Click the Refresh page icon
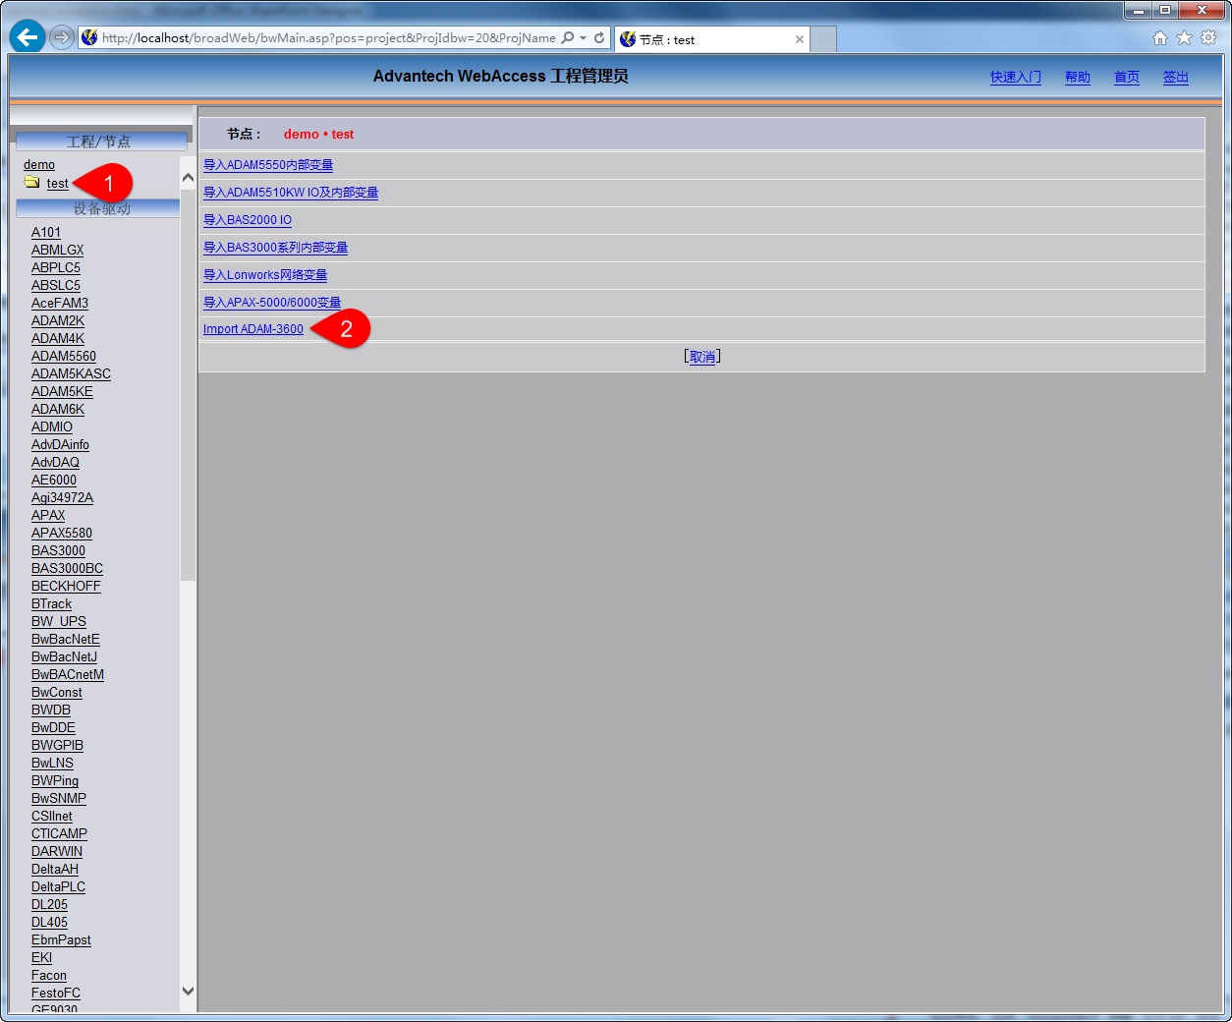This screenshot has width=1232, height=1022. (x=599, y=38)
